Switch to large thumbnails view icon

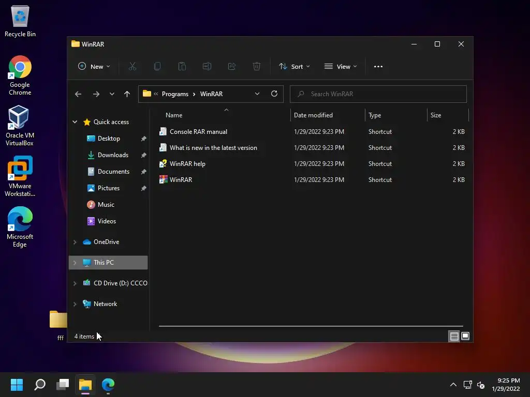point(465,336)
